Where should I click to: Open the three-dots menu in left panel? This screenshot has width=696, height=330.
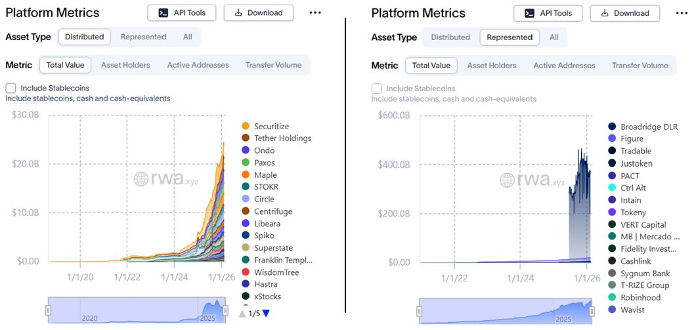315,13
